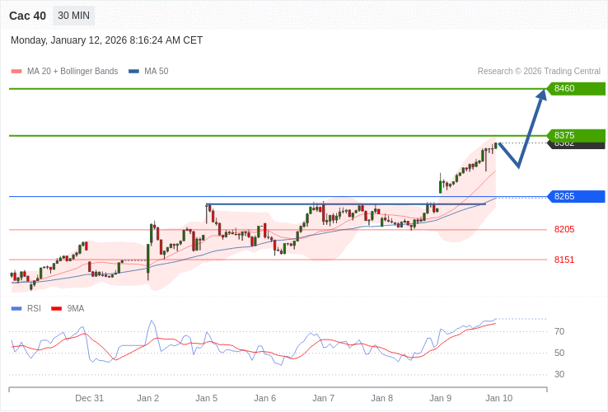Click the pink MA 20 legend swatch
Screen dimensions: 608x412
pos(16,72)
